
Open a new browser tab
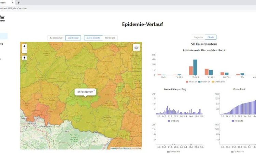pyautogui.click(x=18, y=3)
